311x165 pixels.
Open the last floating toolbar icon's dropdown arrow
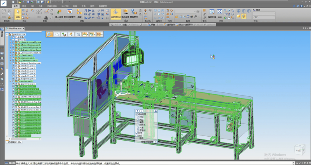[102, 34]
